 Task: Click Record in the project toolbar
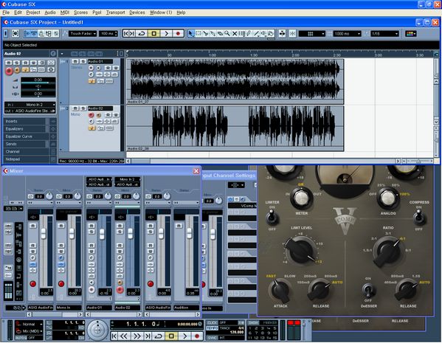point(178,33)
